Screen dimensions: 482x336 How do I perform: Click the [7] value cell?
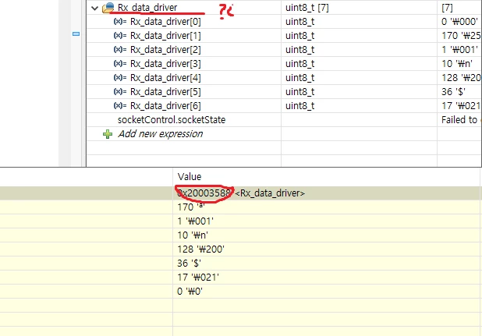coord(447,8)
